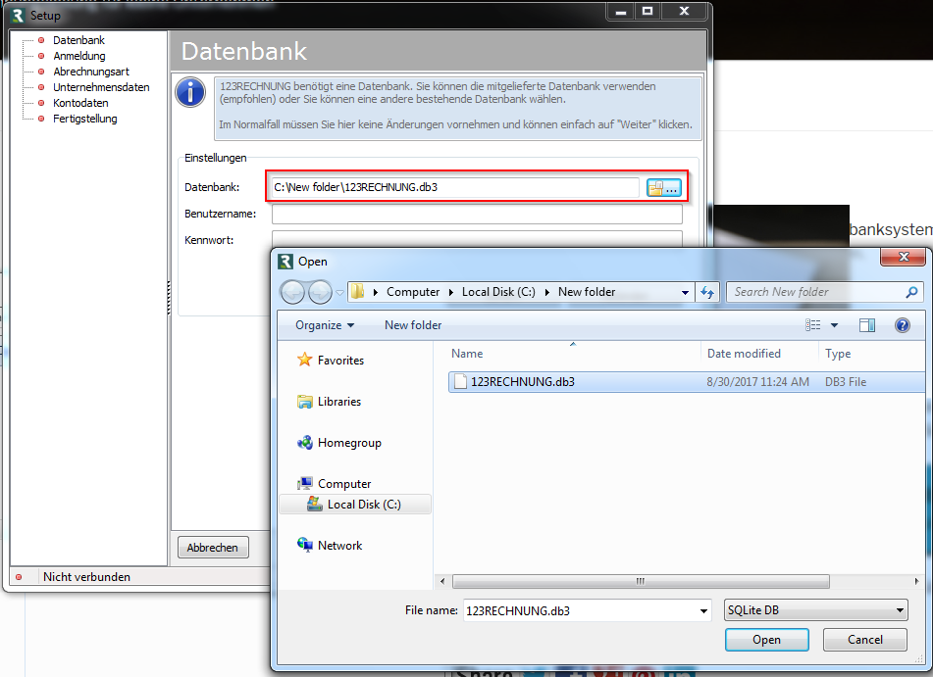Click the Benutzername input field
The image size is (933, 677).
coord(477,214)
